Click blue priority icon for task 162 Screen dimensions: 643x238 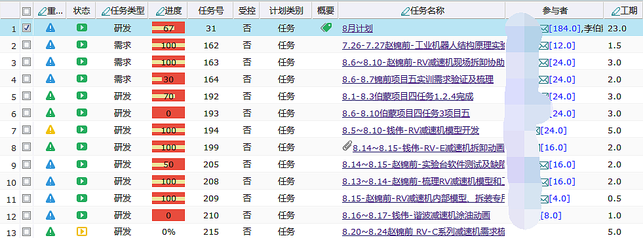(x=50, y=44)
